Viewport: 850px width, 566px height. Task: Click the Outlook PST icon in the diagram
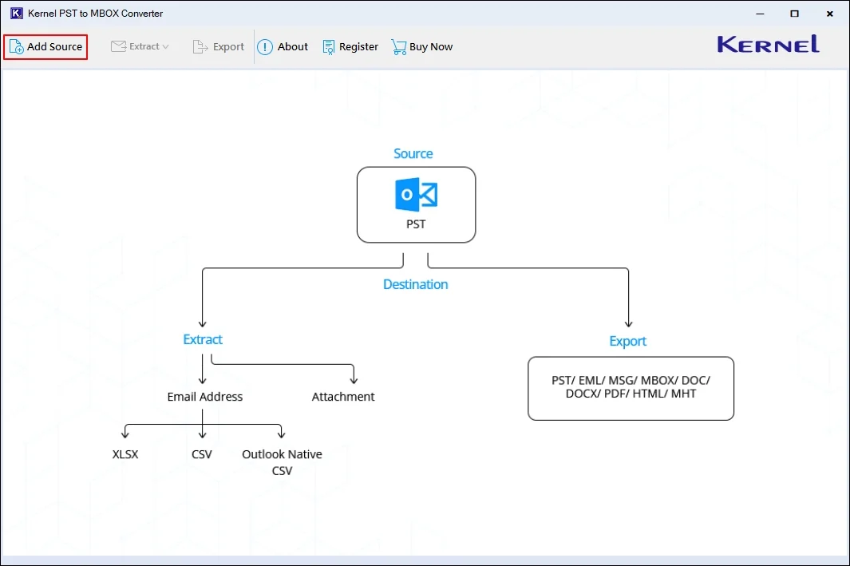[x=416, y=194]
